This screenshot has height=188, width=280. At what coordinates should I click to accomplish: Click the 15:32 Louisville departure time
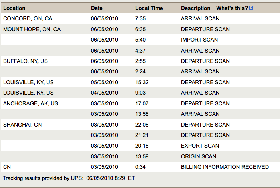[x=142, y=82]
